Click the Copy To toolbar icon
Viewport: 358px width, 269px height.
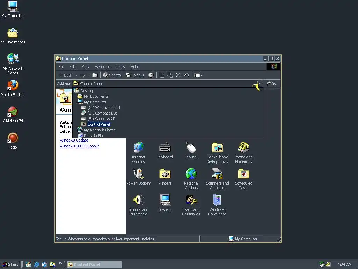coord(170,75)
